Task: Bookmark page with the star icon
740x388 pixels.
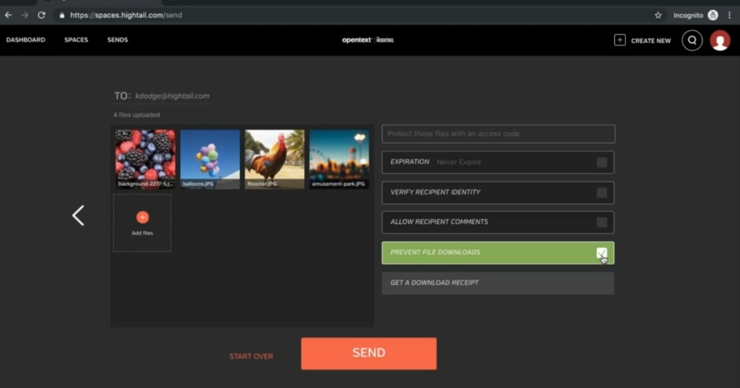Action: pyautogui.click(x=658, y=15)
